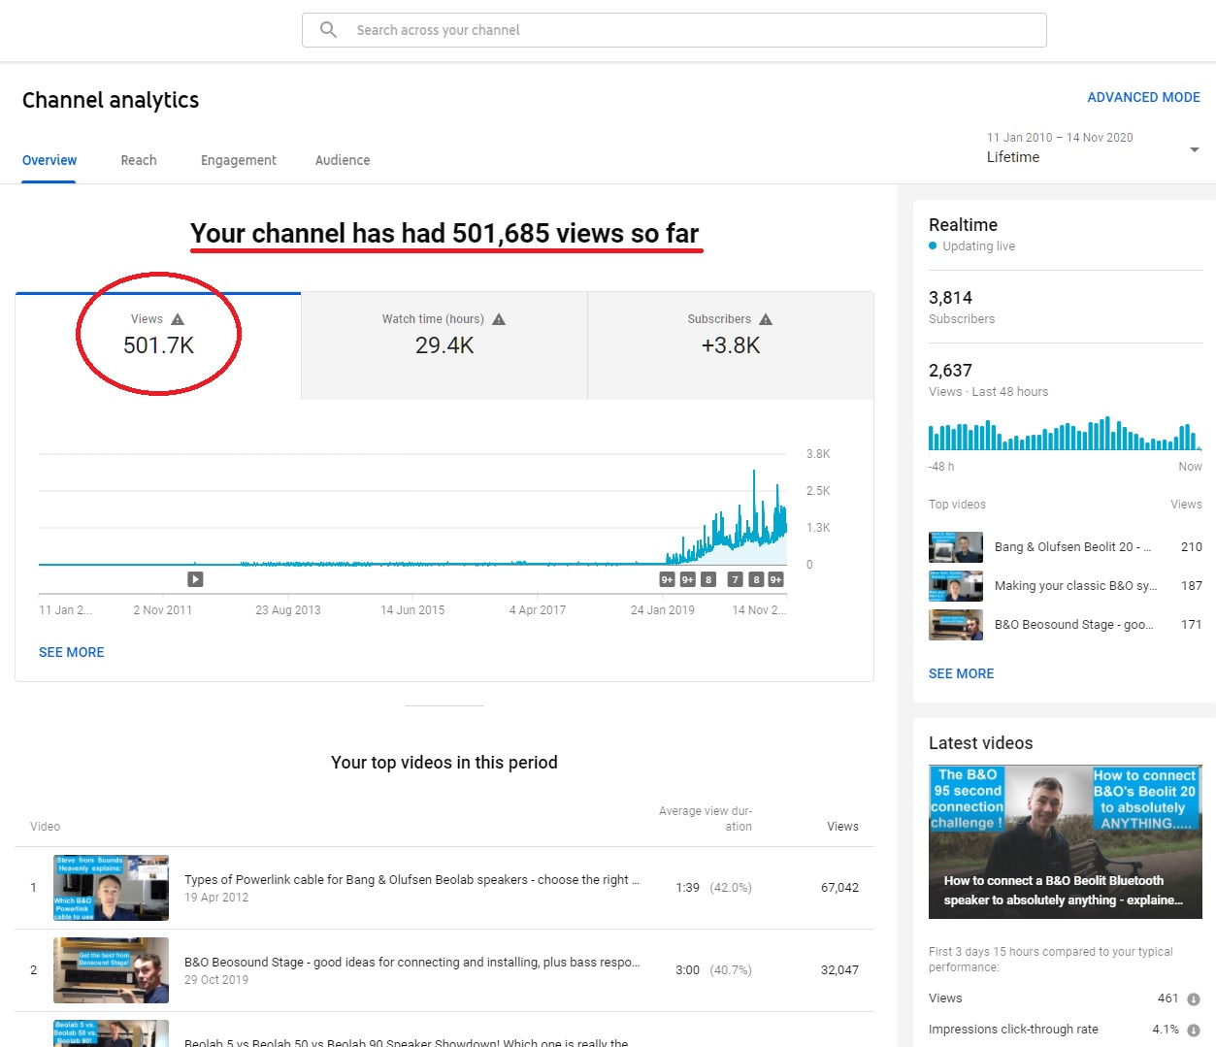Open the Lifetime date range dropdown

tap(1194, 149)
